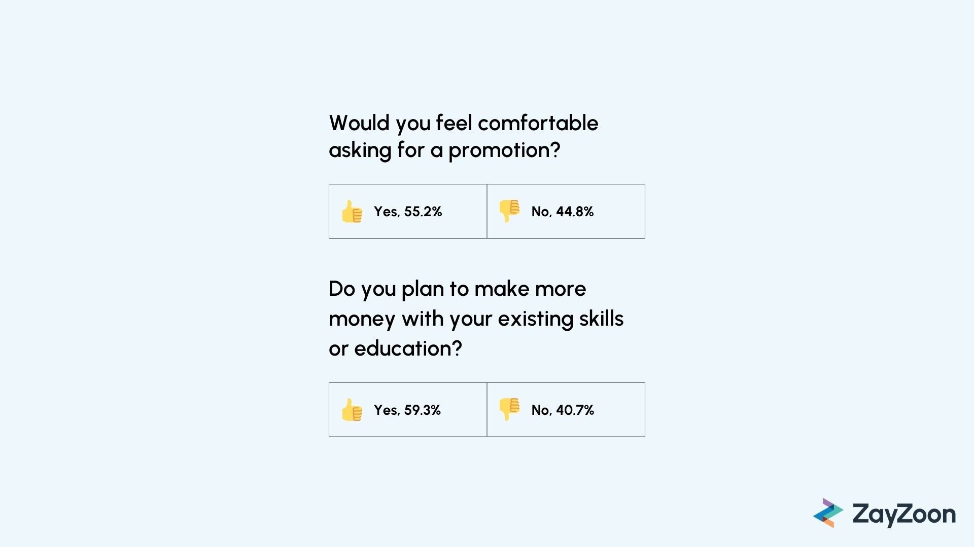Click the promotion question heading

coord(464,137)
